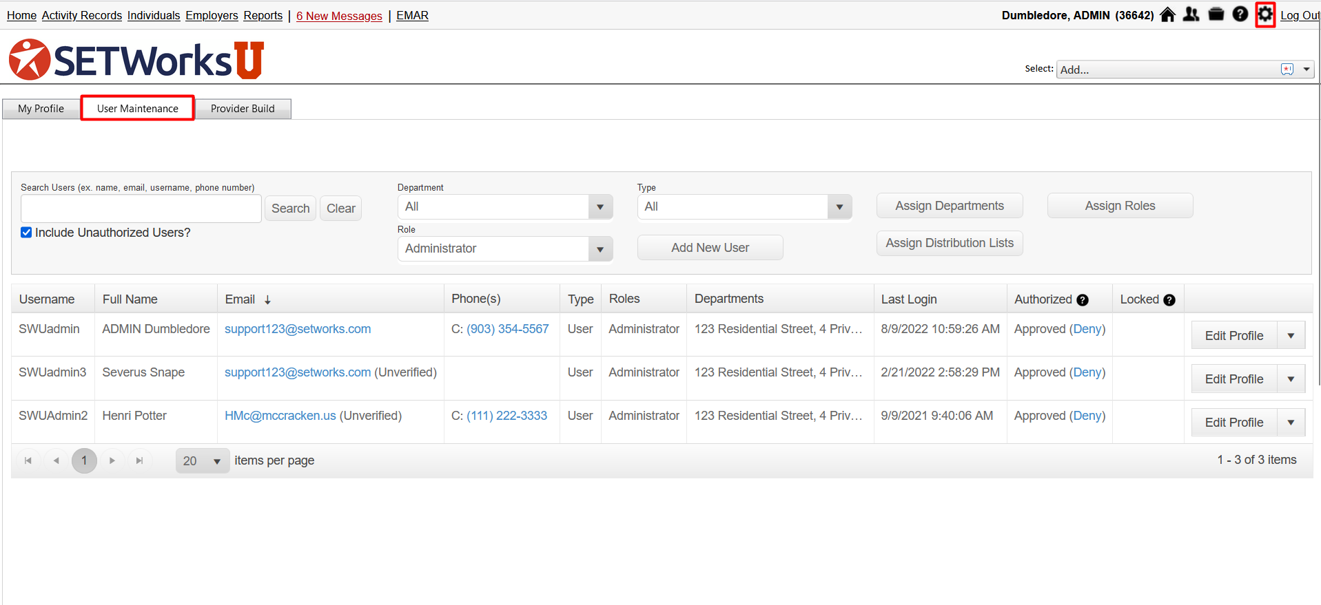This screenshot has width=1321, height=605.
Task: Open the users people icon
Action: point(1191,14)
